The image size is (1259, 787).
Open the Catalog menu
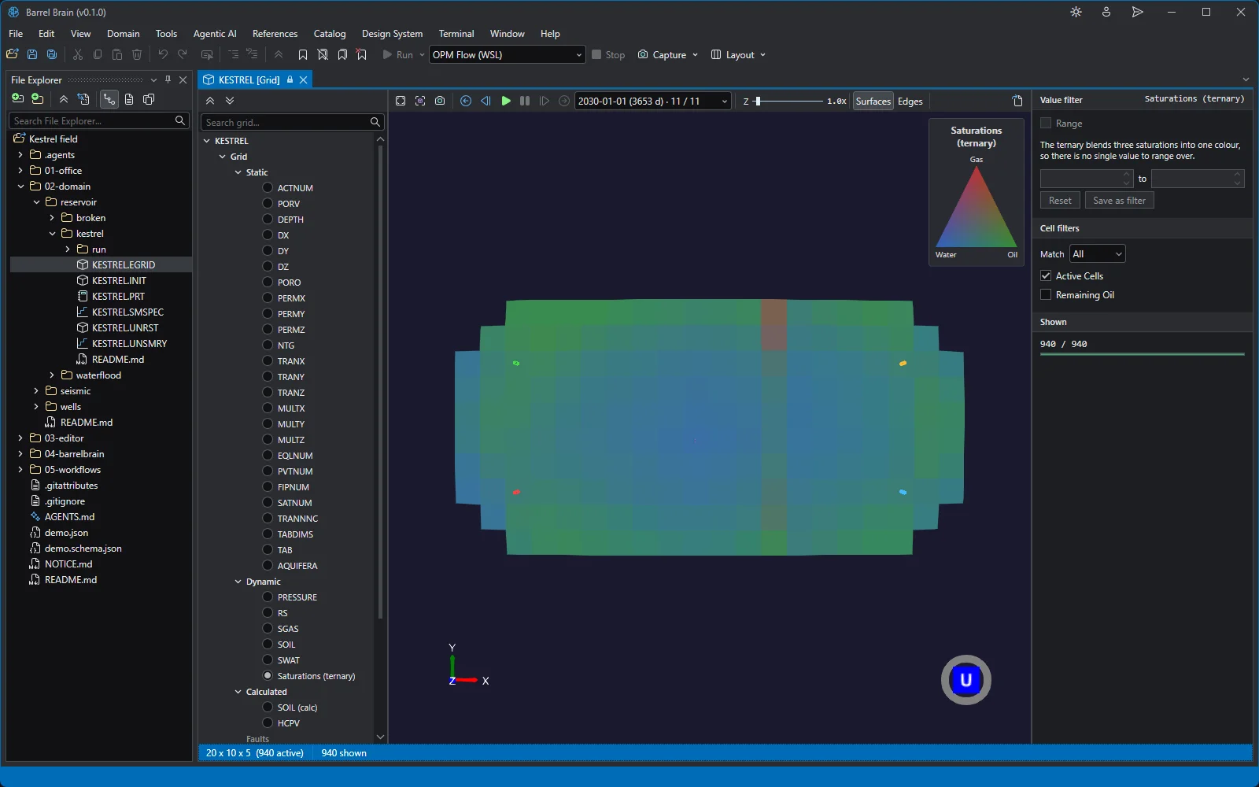click(x=330, y=34)
